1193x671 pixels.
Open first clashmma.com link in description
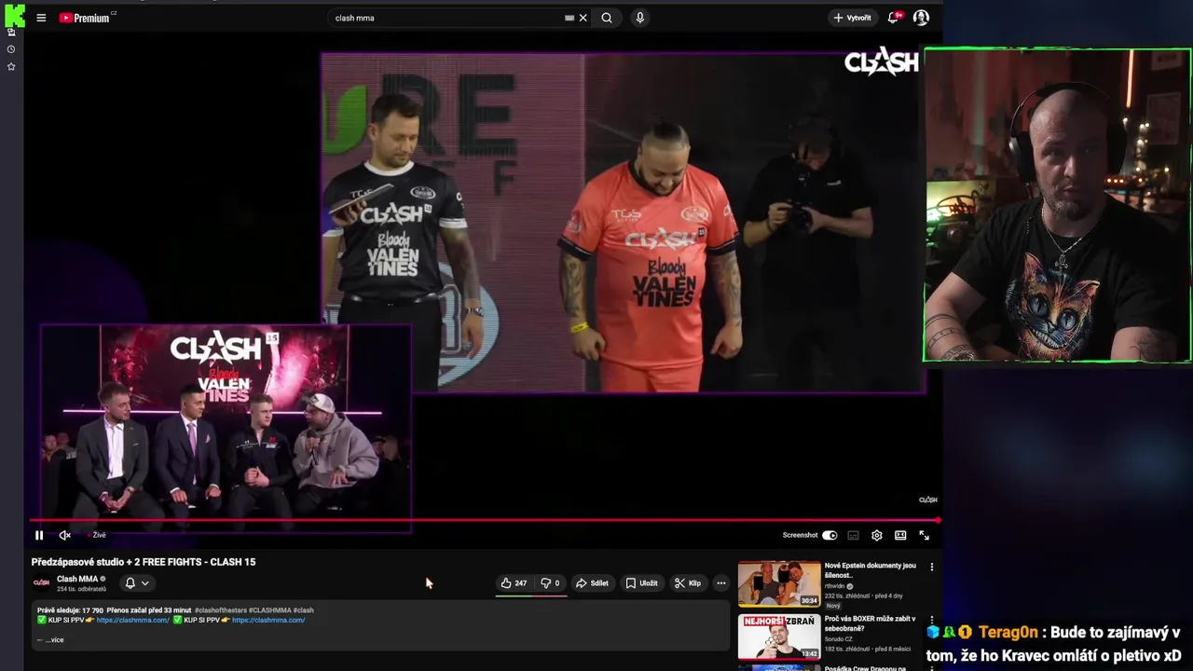click(132, 621)
